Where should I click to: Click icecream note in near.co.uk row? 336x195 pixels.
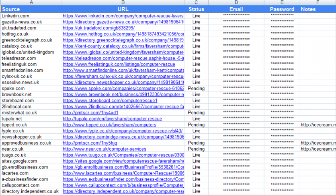pyautogui.click(x=318, y=149)
